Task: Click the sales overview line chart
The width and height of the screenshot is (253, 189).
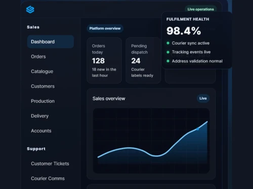Action: (x=151, y=141)
